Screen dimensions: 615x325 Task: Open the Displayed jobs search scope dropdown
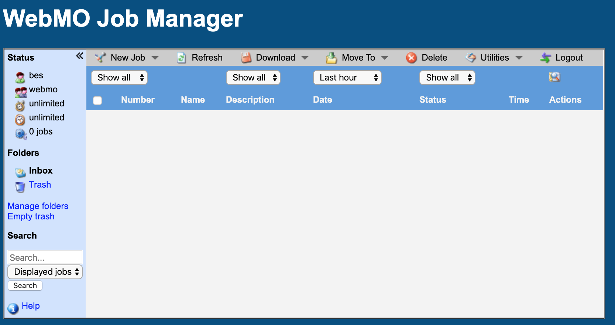coord(45,272)
